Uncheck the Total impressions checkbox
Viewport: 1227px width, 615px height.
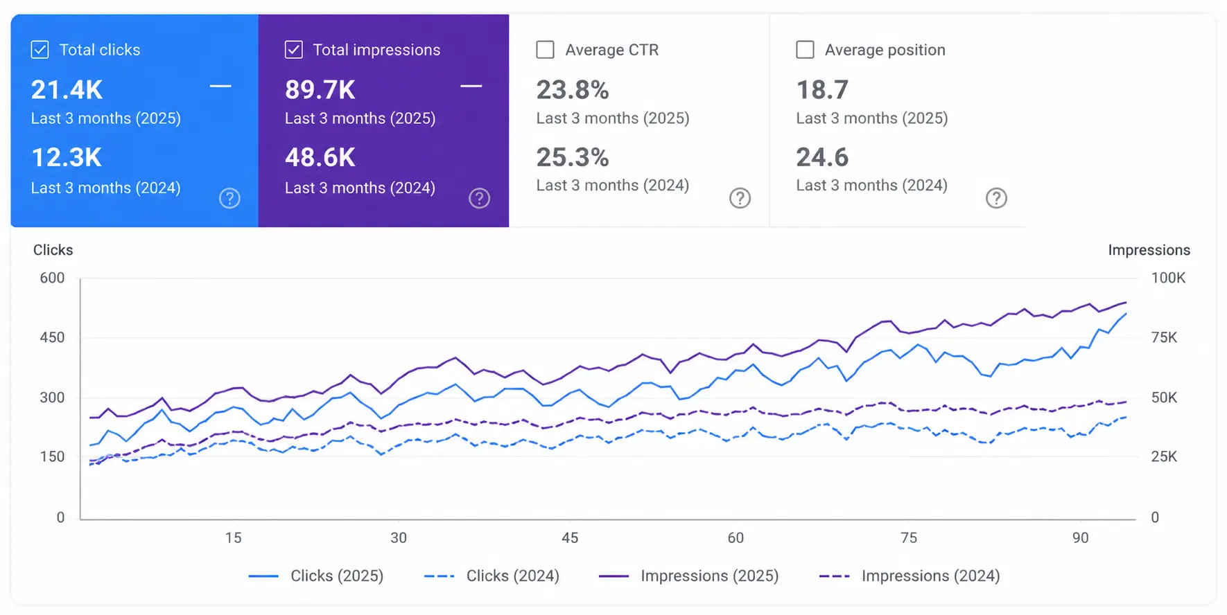pos(294,50)
